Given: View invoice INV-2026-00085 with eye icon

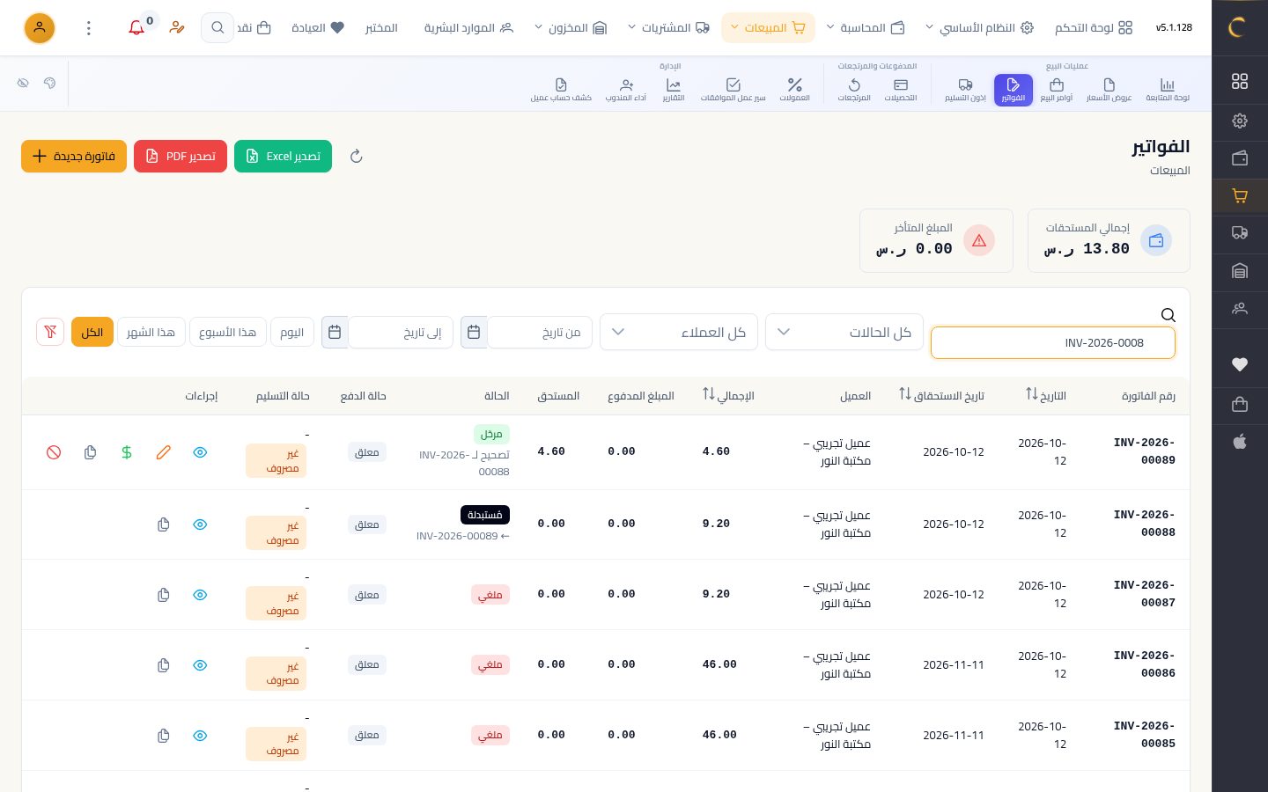Looking at the screenshot, I should pyautogui.click(x=200, y=736).
